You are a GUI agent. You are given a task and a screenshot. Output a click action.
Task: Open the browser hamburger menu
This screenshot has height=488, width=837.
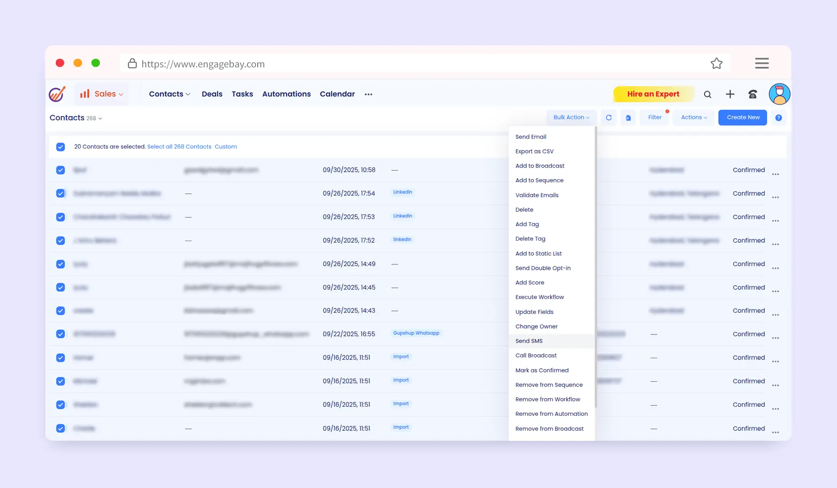(761, 63)
